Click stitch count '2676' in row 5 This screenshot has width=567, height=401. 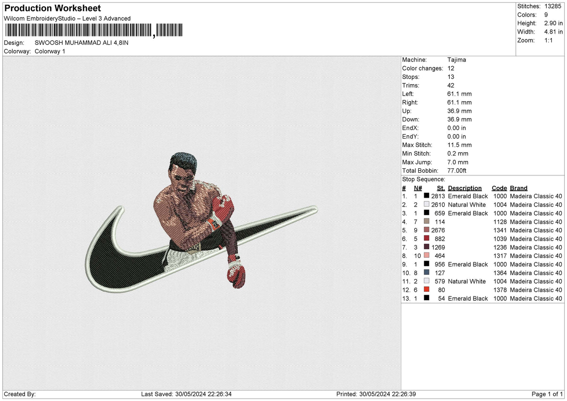coord(438,230)
